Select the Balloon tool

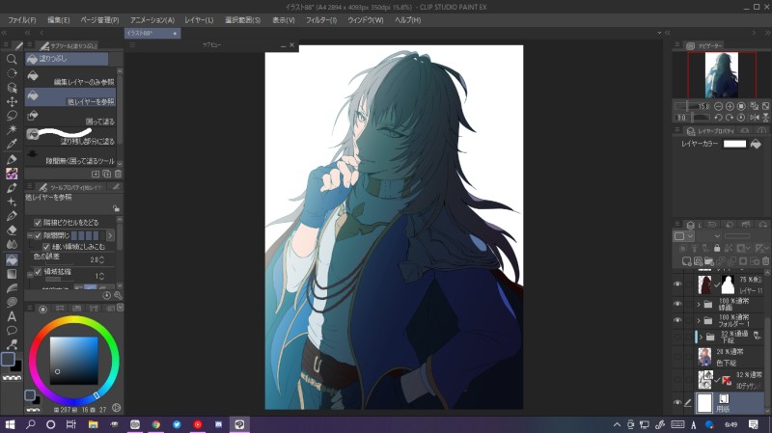12,330
